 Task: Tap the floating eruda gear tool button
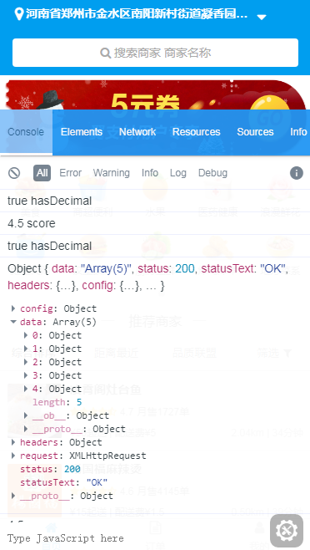point(287,531)
